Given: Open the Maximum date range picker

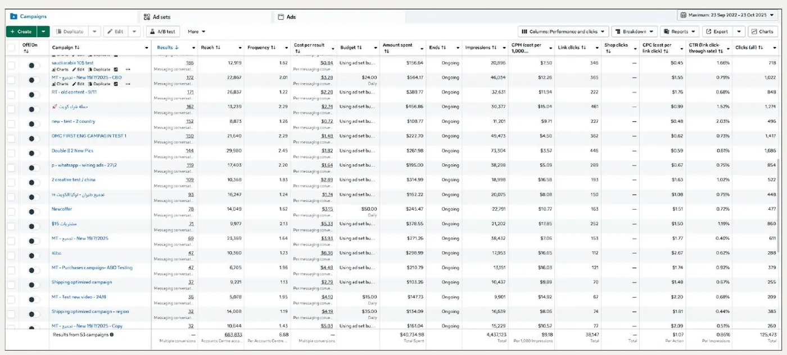Looking at the screenshot, I should coord(727,15).
